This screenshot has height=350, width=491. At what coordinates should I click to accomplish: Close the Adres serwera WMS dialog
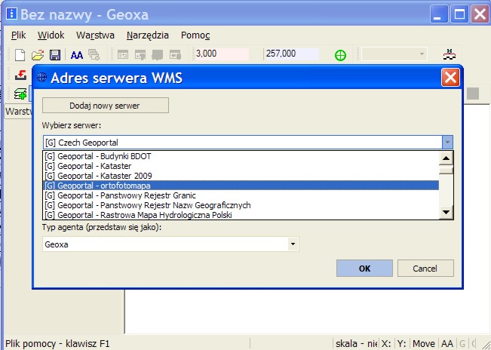coord(450,78)
